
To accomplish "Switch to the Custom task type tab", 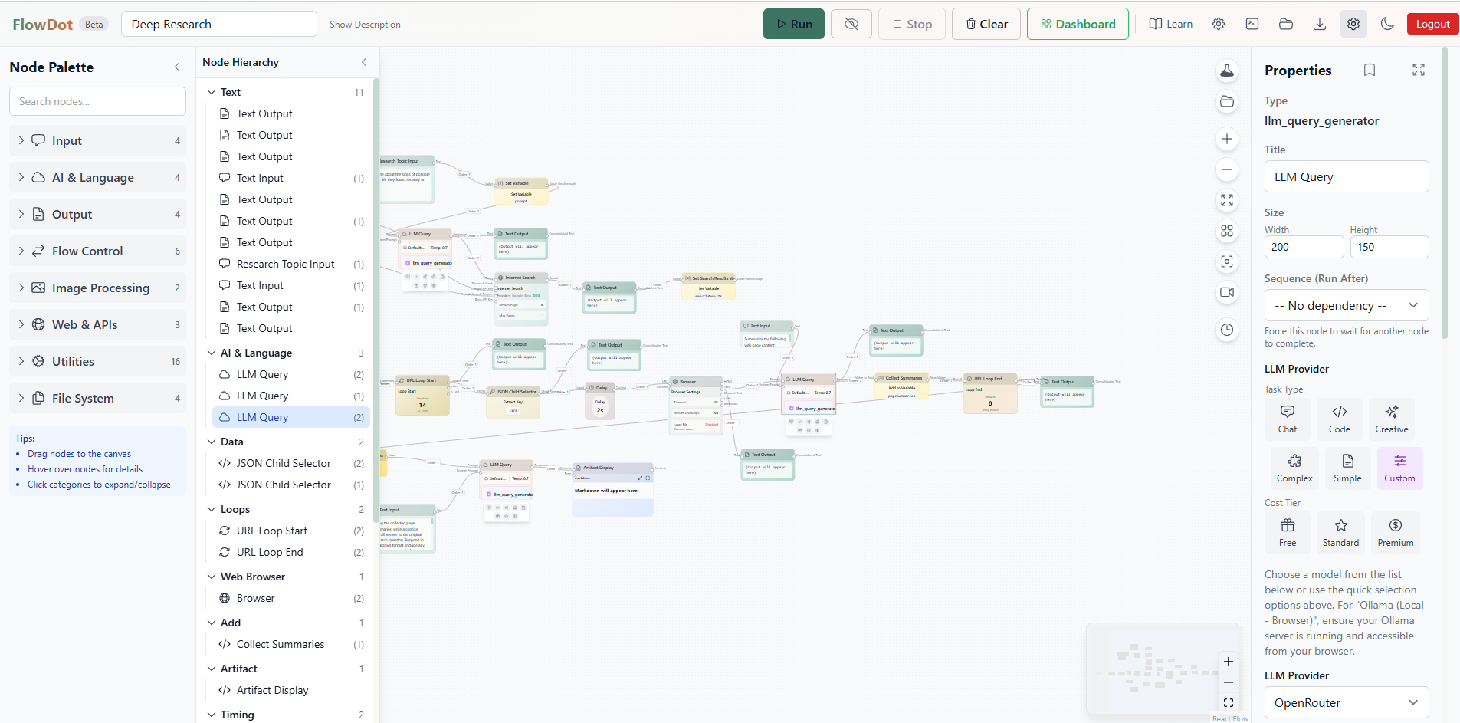I will point(1399,468).
